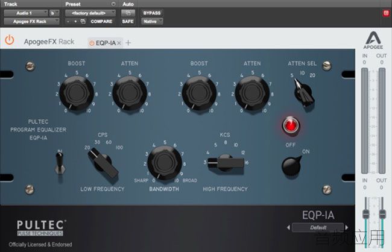Open the Audio 1 track selector
This screenshot has height=252, width=392.
coord(26,13)
